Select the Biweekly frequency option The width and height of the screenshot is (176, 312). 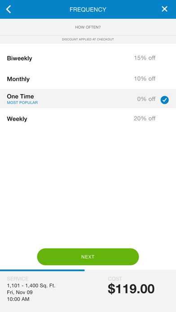88,58
